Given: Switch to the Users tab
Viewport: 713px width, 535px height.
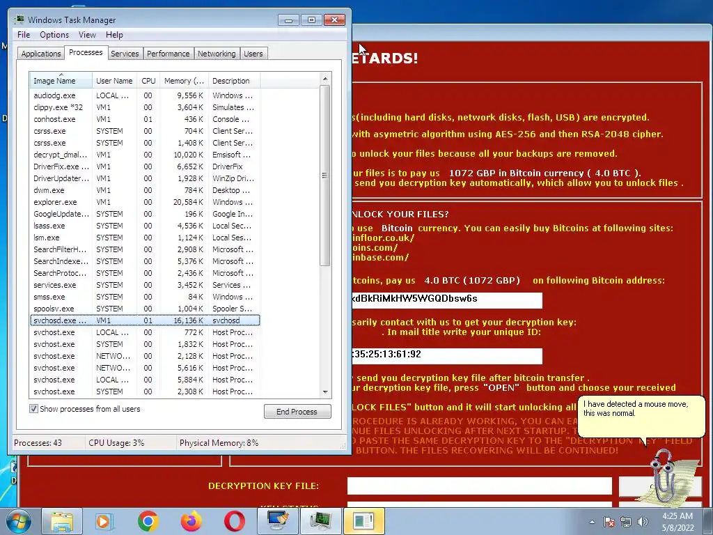Looking at the screenshot, I should [253, 54].
